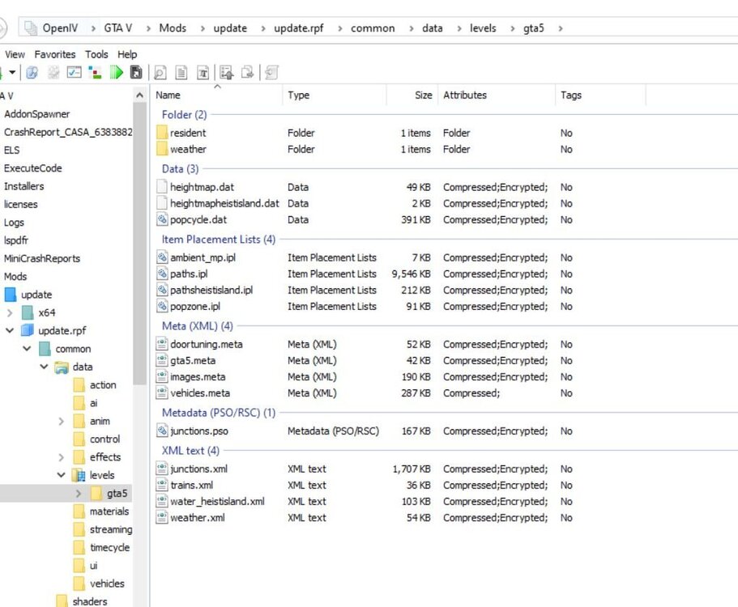Click the texture viewer 'T' document icon

[x=203, y=72]
